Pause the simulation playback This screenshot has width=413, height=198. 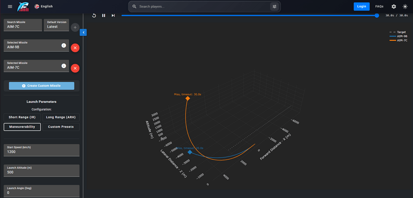tap(104, 16)
